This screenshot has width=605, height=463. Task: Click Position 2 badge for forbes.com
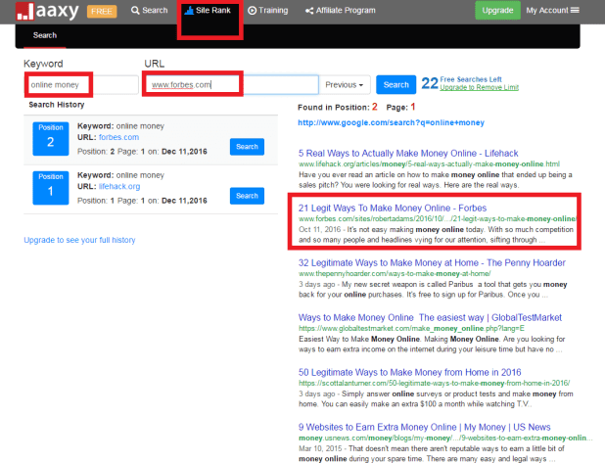point(51,139)
